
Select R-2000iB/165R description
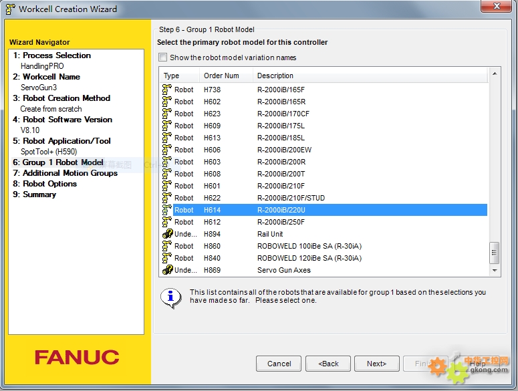pos(281,102)
